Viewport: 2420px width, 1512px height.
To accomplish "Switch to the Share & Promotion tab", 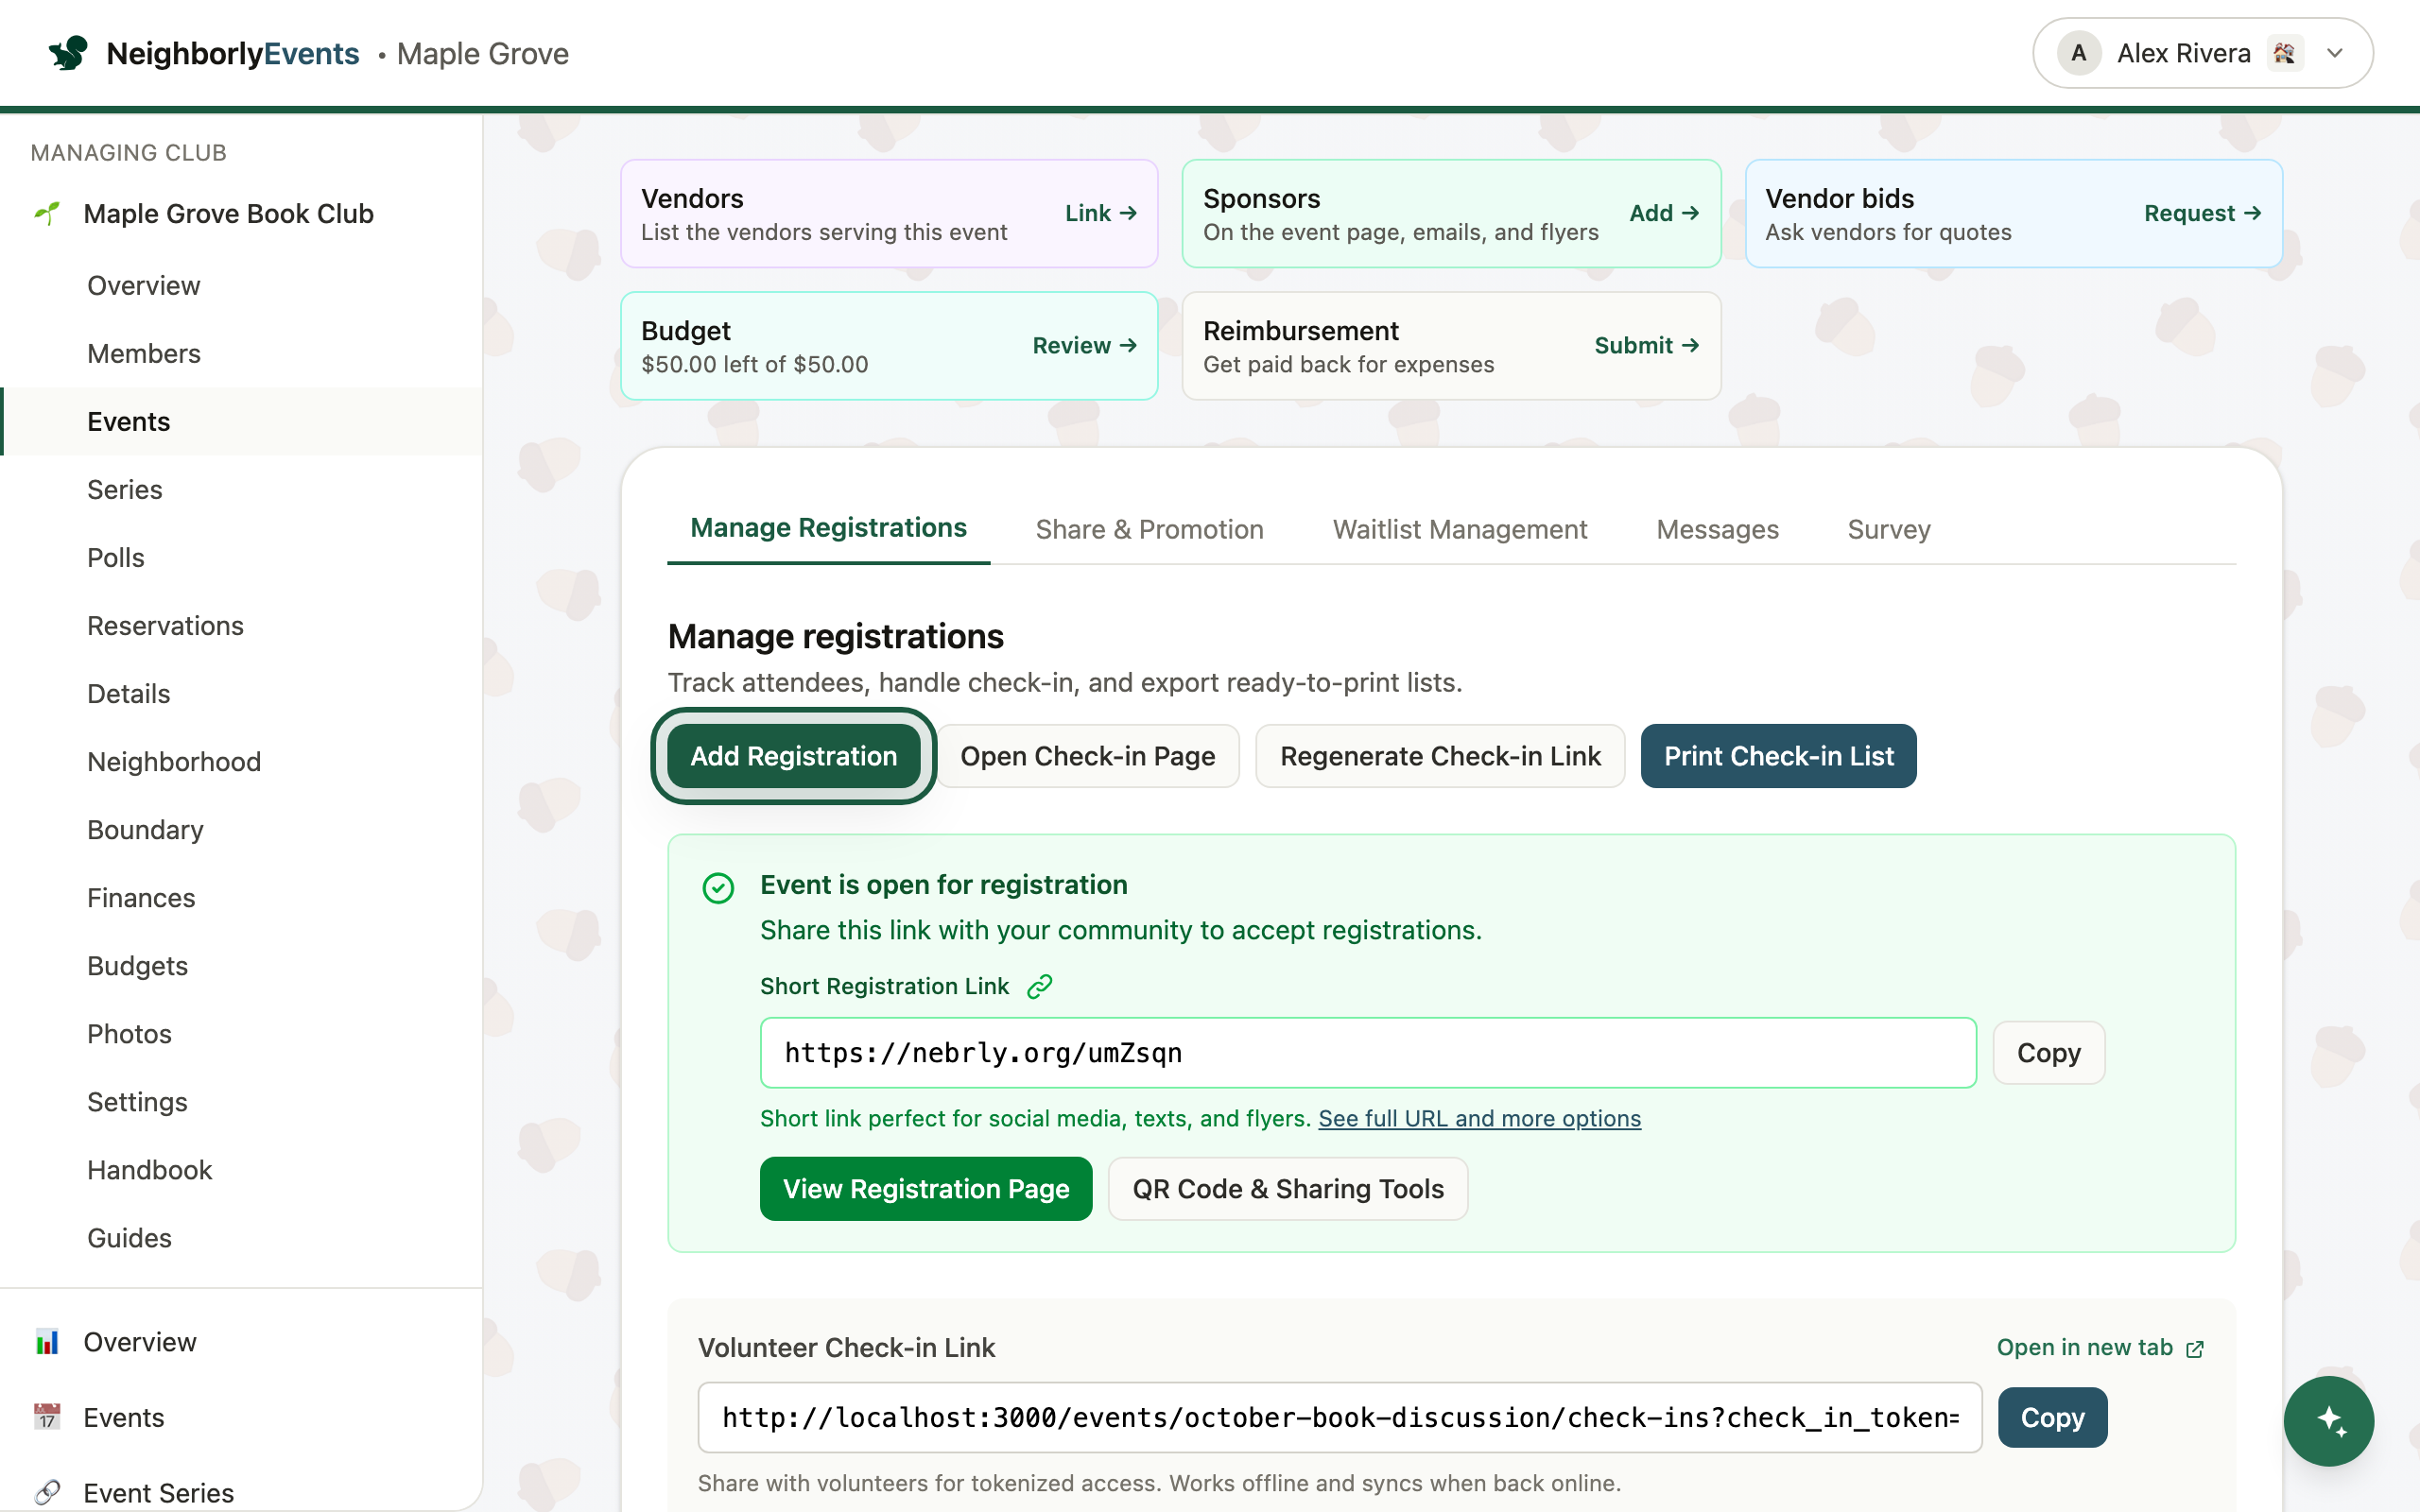I will point(1149,529).
